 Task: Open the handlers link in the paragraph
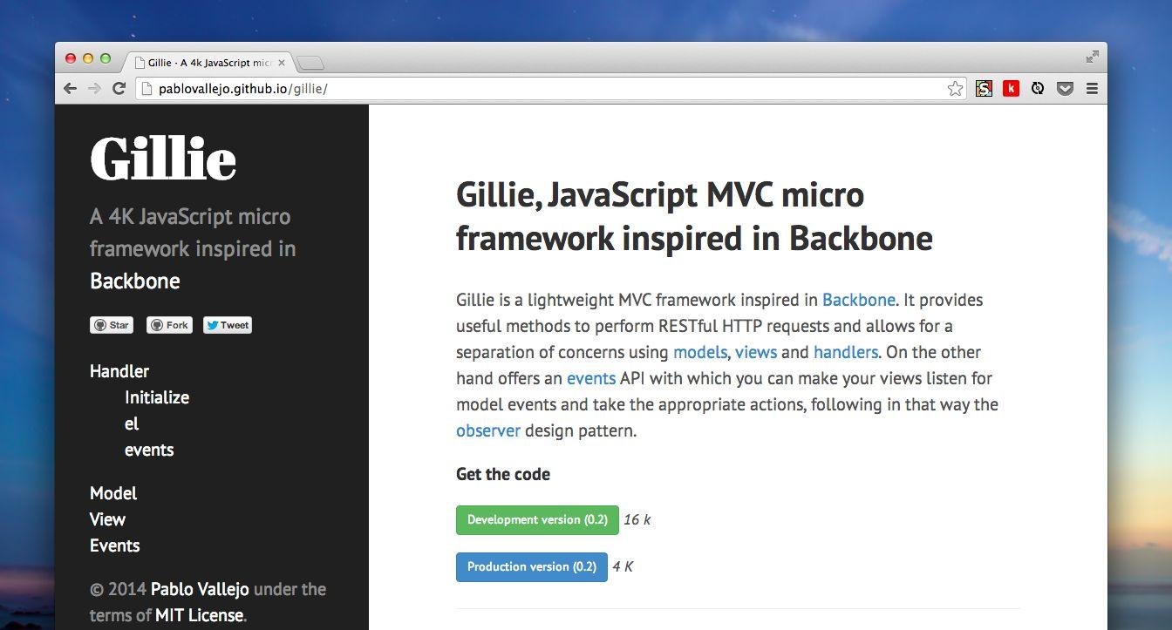(846, 352)
